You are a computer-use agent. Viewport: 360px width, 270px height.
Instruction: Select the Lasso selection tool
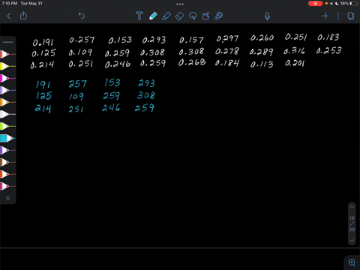tap(193, 16)
